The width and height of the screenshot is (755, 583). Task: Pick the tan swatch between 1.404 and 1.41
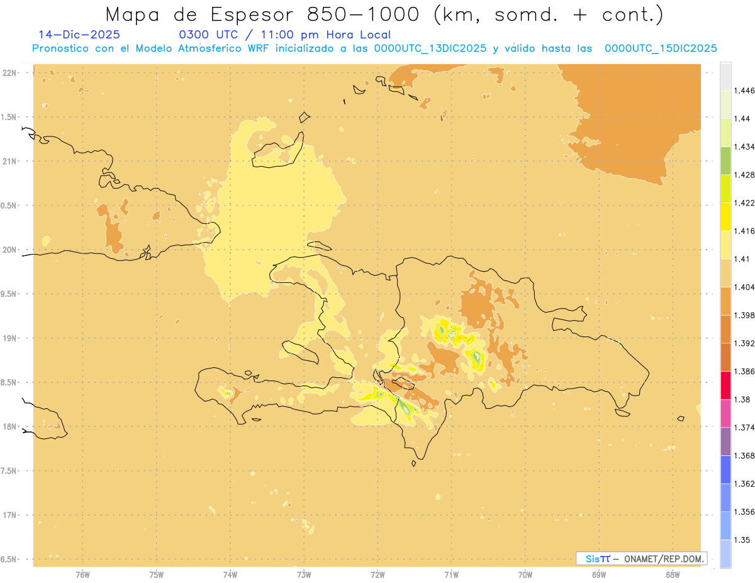tap(725, 273)
